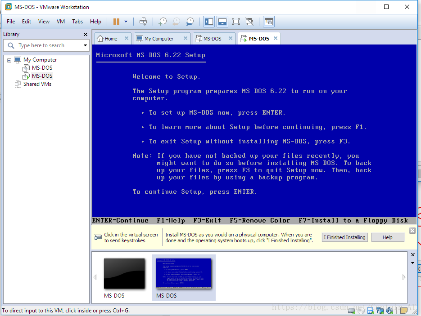
Task: Open the Edit menu
Action: point(26,22)
